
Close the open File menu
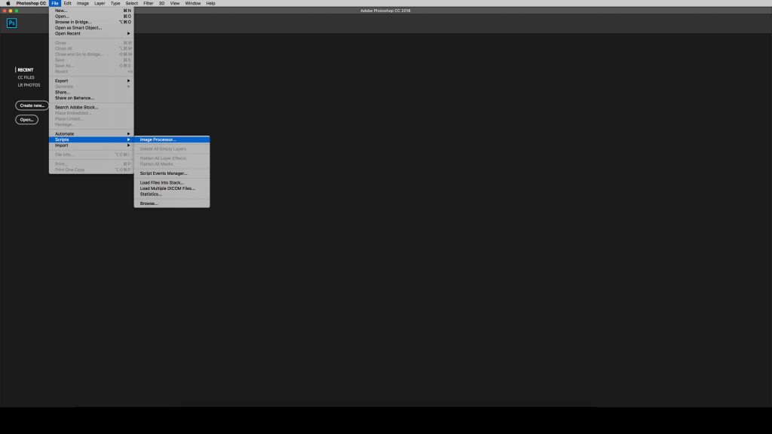[x=54, y=3]
